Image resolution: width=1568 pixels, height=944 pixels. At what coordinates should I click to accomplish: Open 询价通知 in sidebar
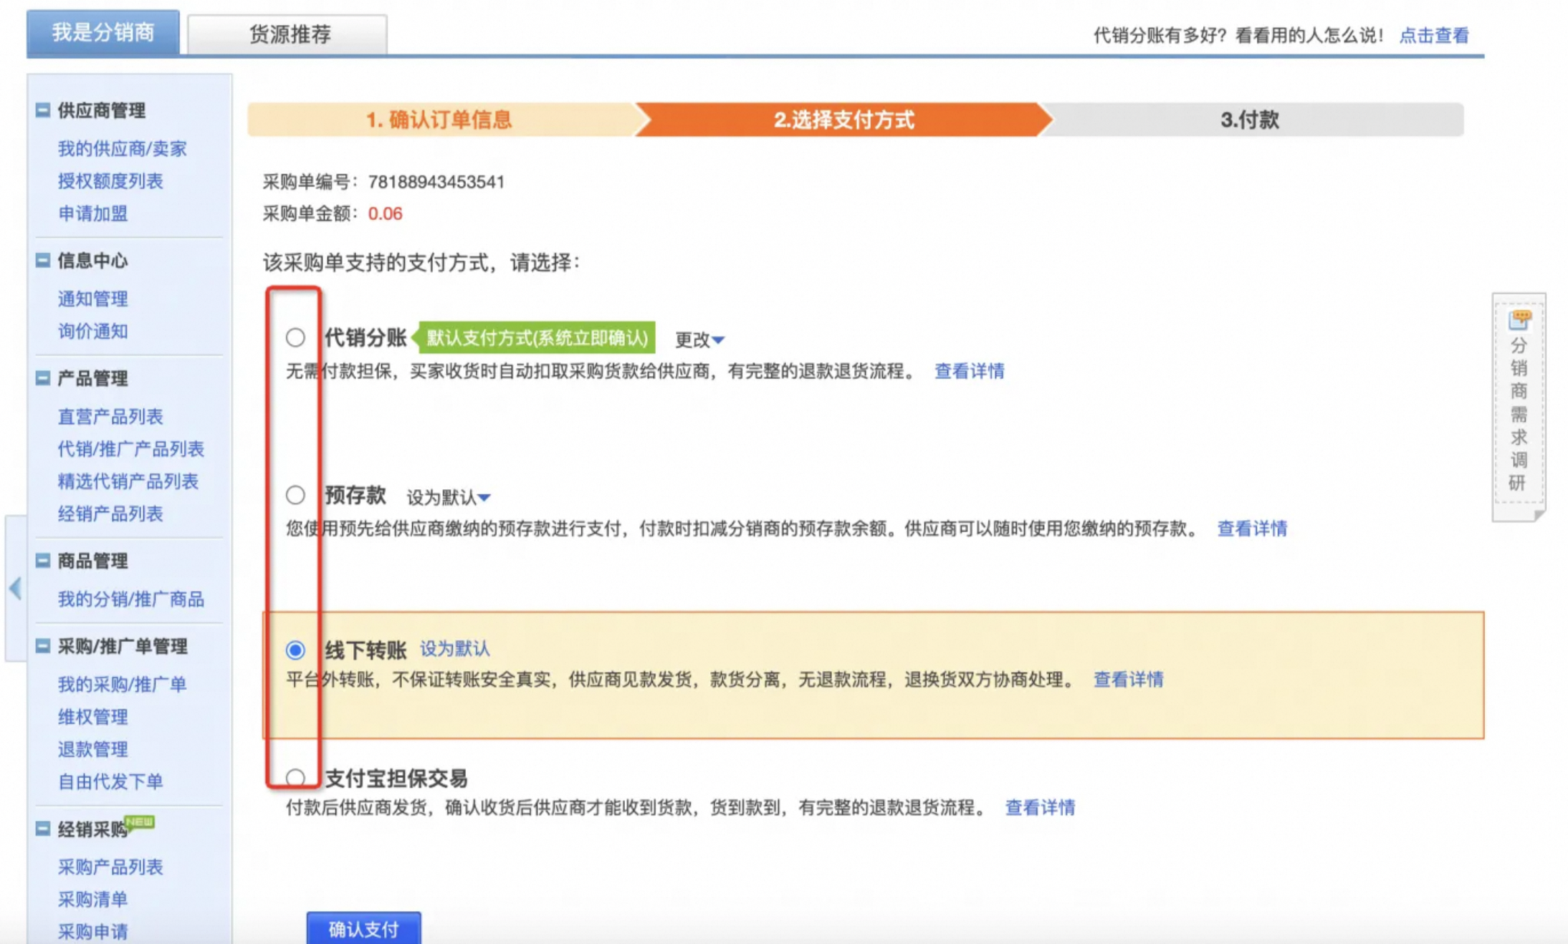(93, 331)
